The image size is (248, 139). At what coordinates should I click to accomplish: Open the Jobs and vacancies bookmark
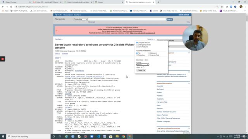point(39,11)
